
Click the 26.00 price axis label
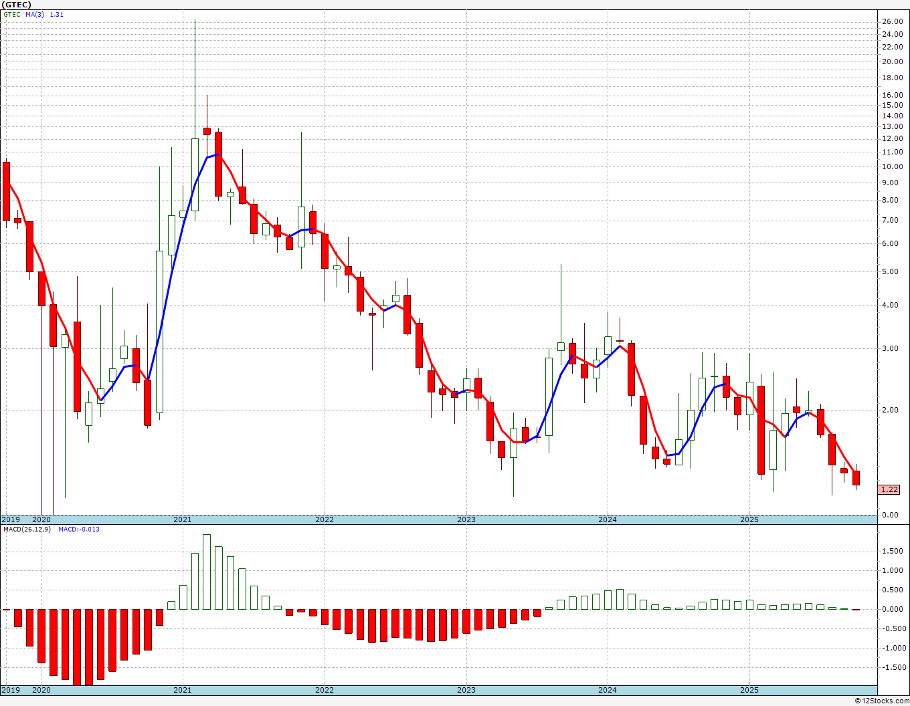tap(891, 21)
